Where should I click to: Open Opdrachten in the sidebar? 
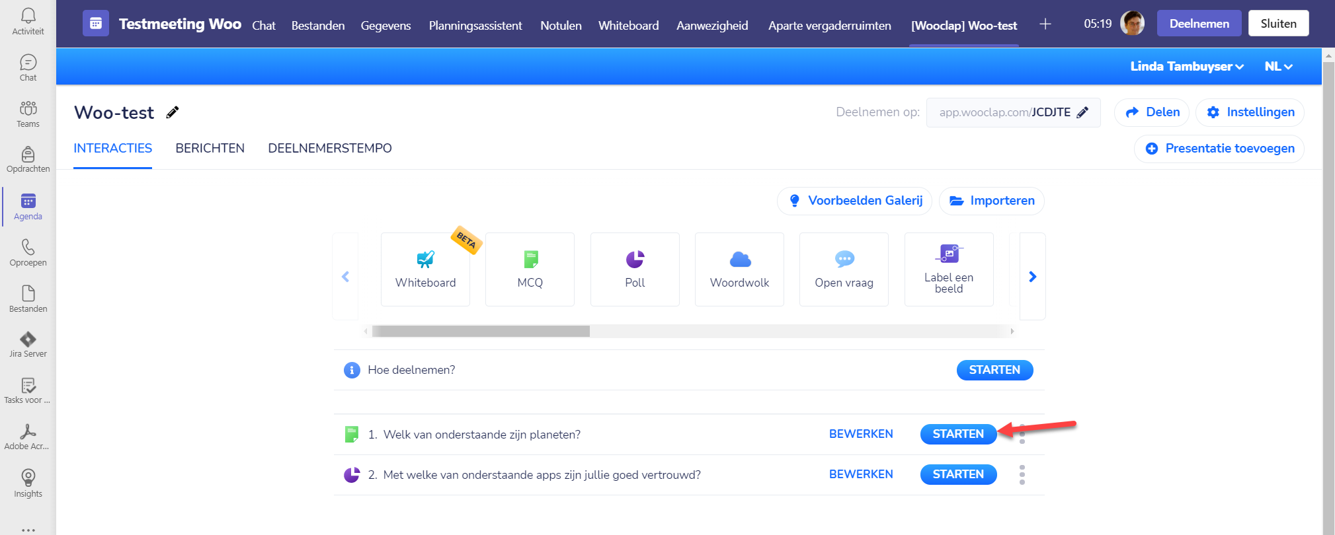pyautogui.click(x=28, y=160)
